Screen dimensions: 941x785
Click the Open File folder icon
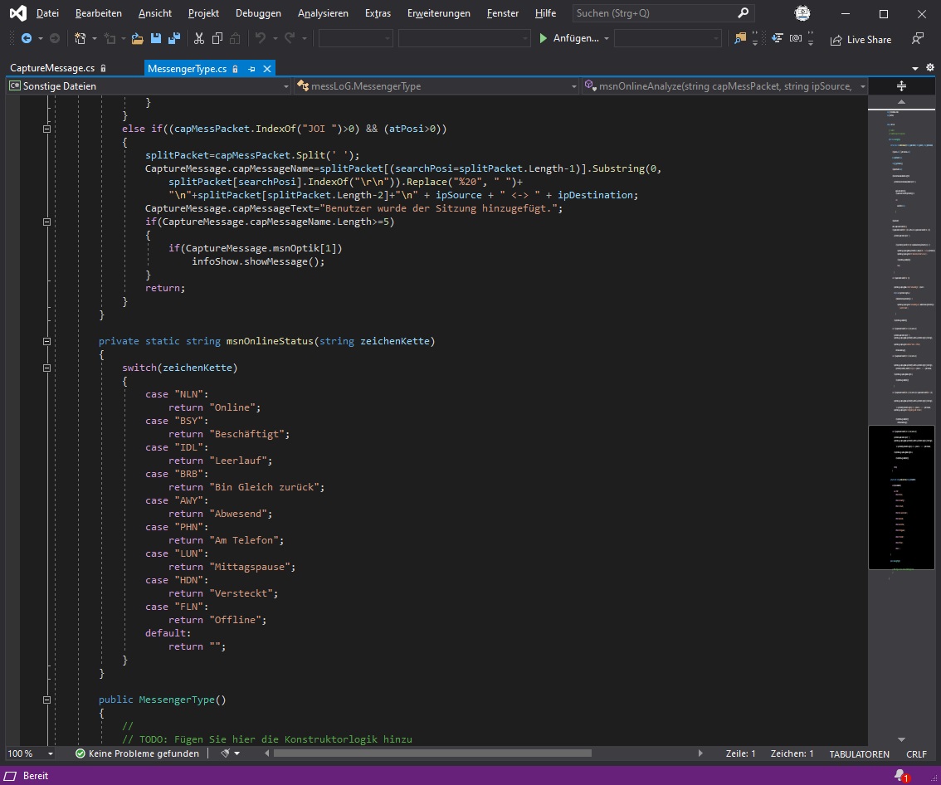click(x=137, y=38)
